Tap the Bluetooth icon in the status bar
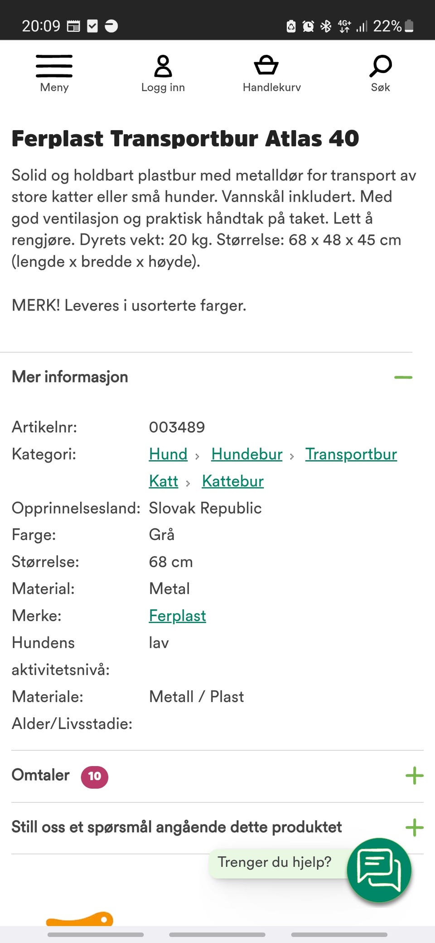The width and height of the screenshot is (435, 943). pos(327,26)
